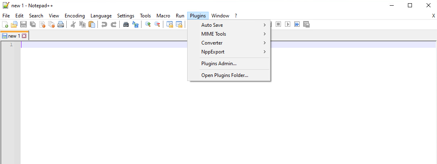Click the Stop Recording macro icon
Image resolution: width=437 pixels, height=164 pixels.
(x=278, y=24)
